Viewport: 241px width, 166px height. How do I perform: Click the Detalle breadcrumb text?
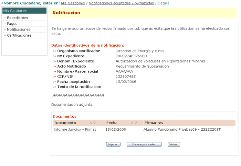[x=164, y=3]
